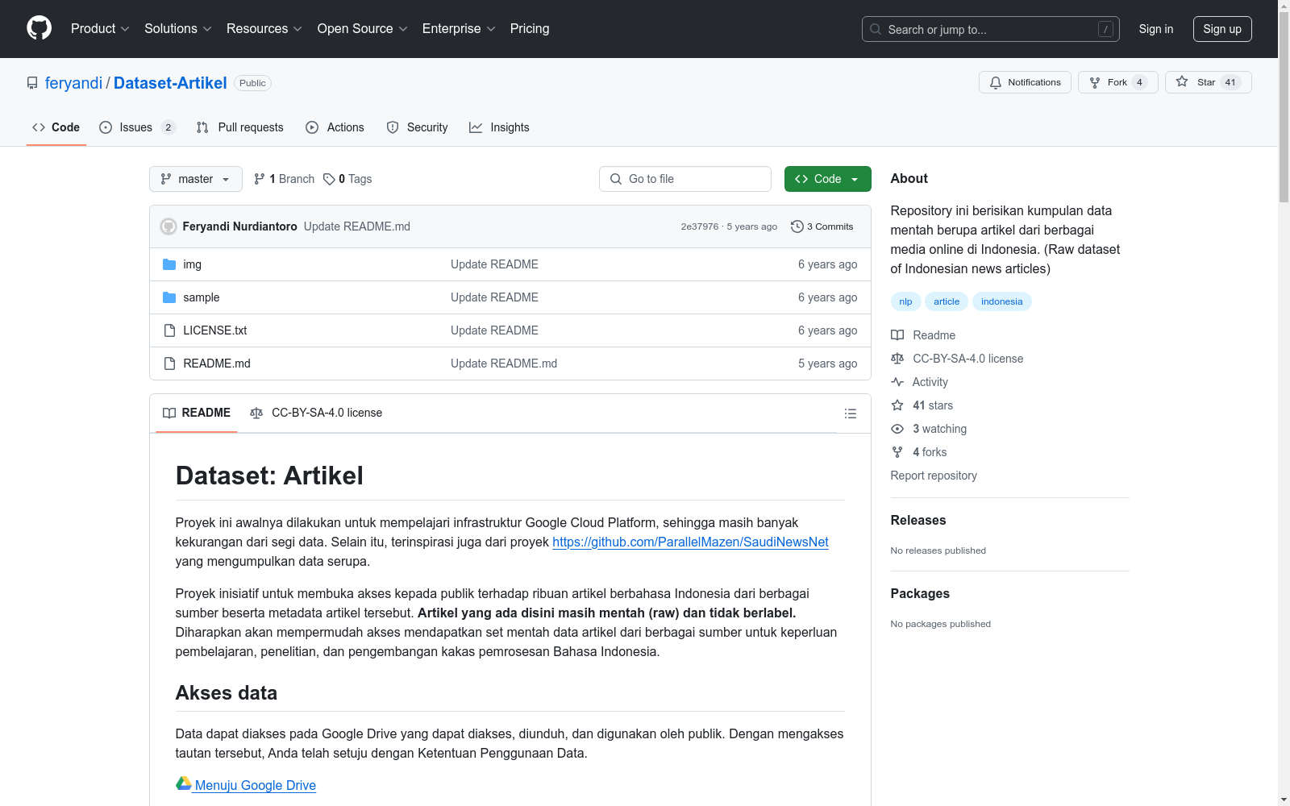Follow the Menuju Google Drive link

pyautogui.click(x=255, y=785)
